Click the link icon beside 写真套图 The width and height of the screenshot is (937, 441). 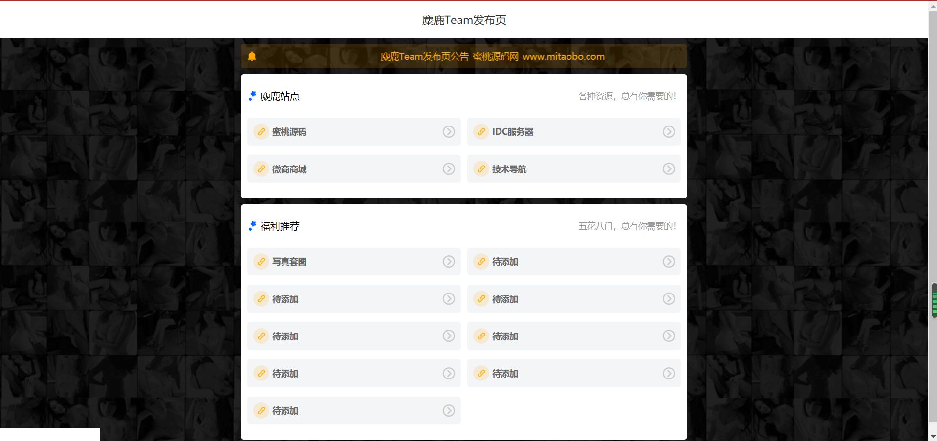pos(261,261)
